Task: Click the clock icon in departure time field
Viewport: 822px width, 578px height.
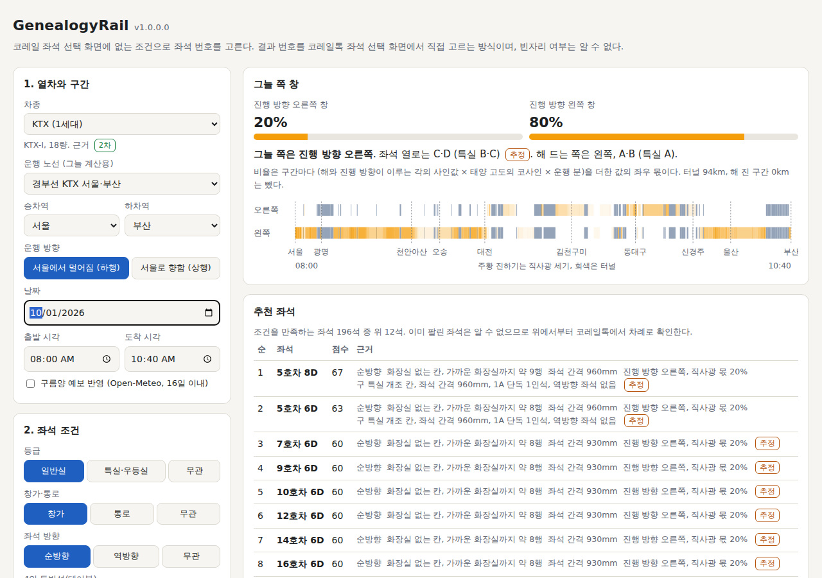Action: [x=107, y=359]
